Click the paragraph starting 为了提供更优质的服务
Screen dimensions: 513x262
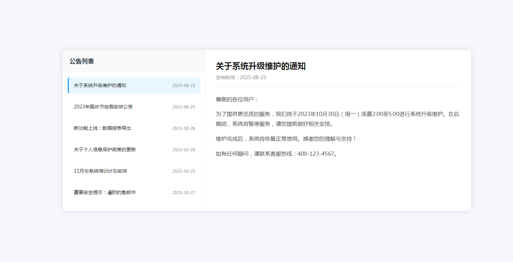tap(338, 119)
